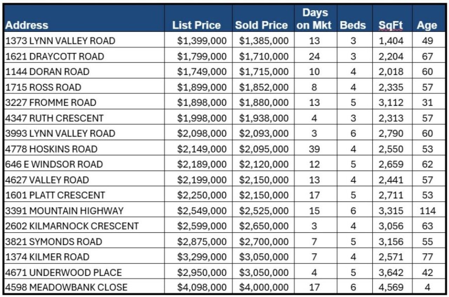Screen dimensions: 449x297
Task: Select the 1373 Lynn Valley Road cell
Action: pyautogui.click(x=60, y=41)
